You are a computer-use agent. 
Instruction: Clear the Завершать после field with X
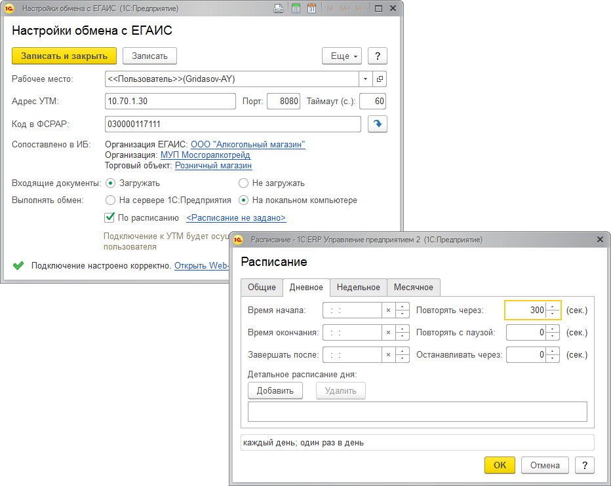(x=389, y=355)
